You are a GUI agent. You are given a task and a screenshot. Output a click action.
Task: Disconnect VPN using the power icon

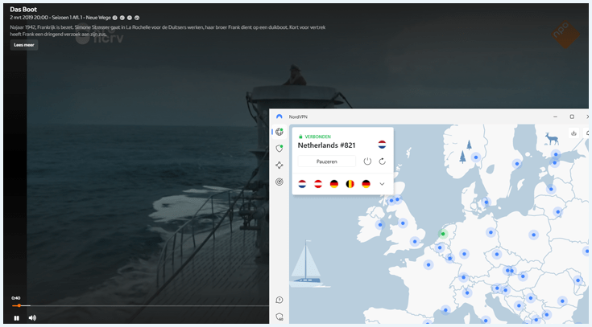click(x=367, y=161)
